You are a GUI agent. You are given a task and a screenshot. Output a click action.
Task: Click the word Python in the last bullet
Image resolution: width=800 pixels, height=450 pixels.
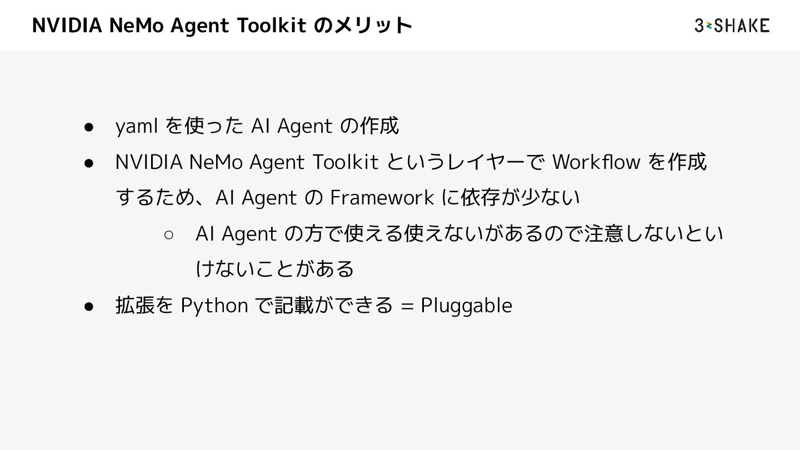[x=214, y=306]
